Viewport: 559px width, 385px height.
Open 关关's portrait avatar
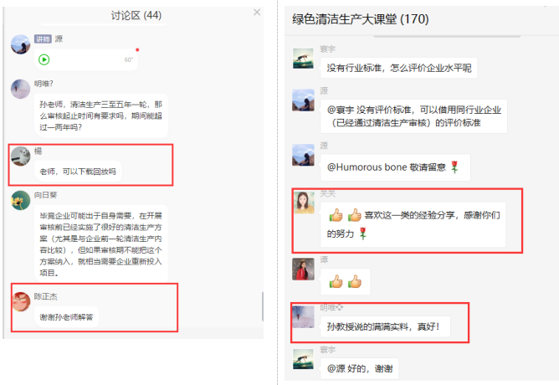coord(304,203)
